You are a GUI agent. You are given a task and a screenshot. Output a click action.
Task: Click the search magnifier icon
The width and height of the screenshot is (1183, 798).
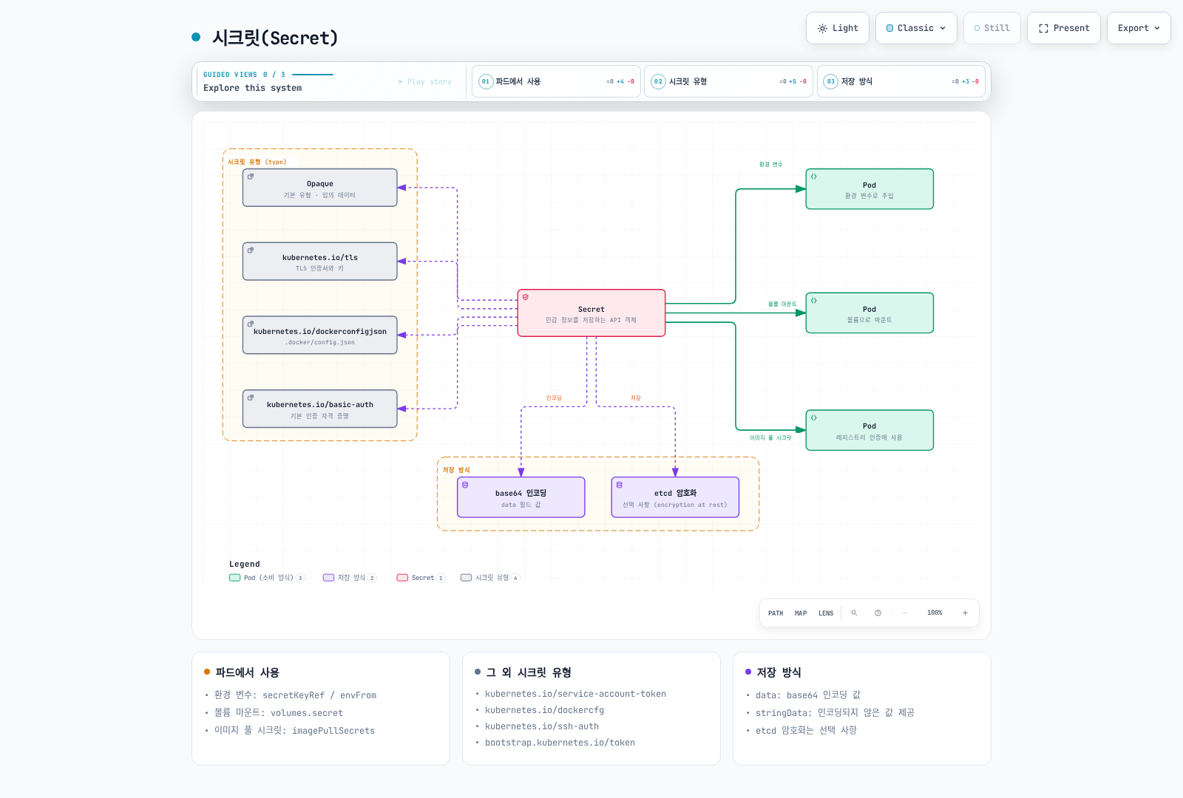854,613
